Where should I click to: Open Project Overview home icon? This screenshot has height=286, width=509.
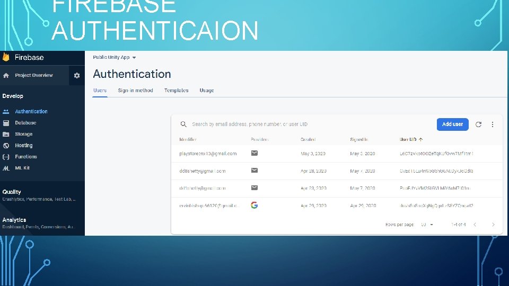coord(6,76)
